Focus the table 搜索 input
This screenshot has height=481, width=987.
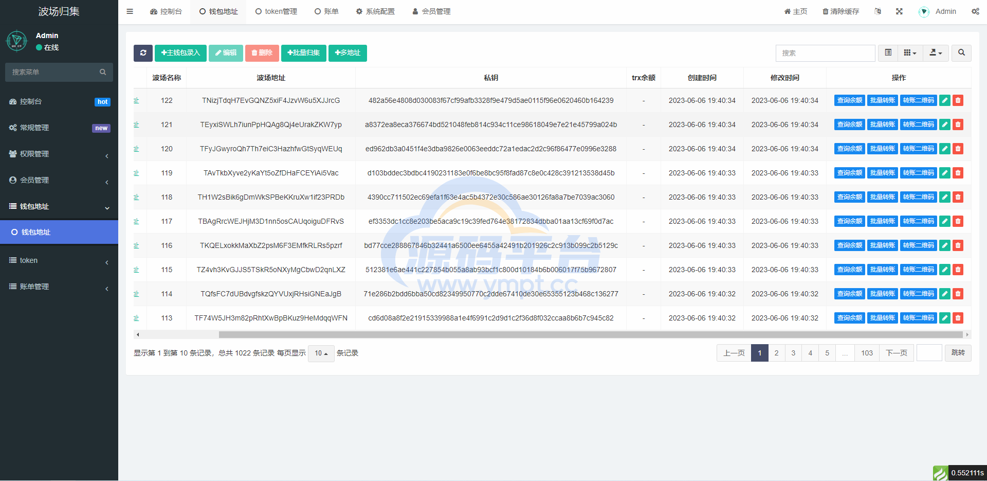[x=826, y=53]
